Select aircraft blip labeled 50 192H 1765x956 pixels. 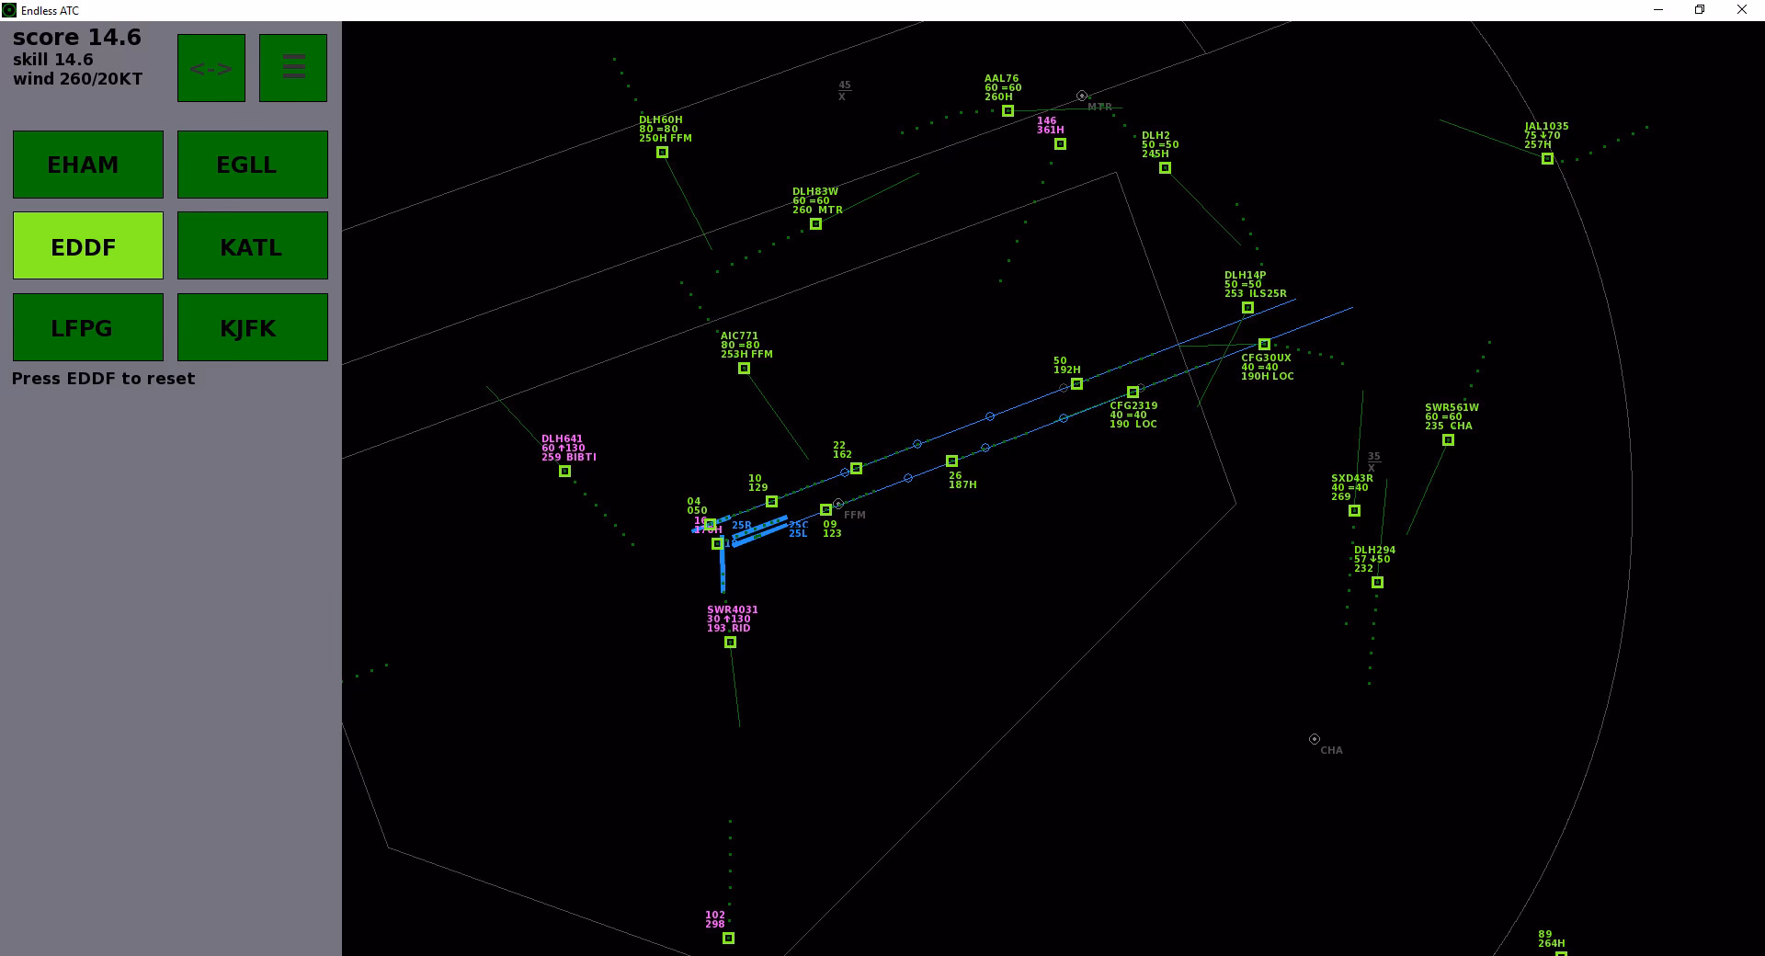point(1076,384)
